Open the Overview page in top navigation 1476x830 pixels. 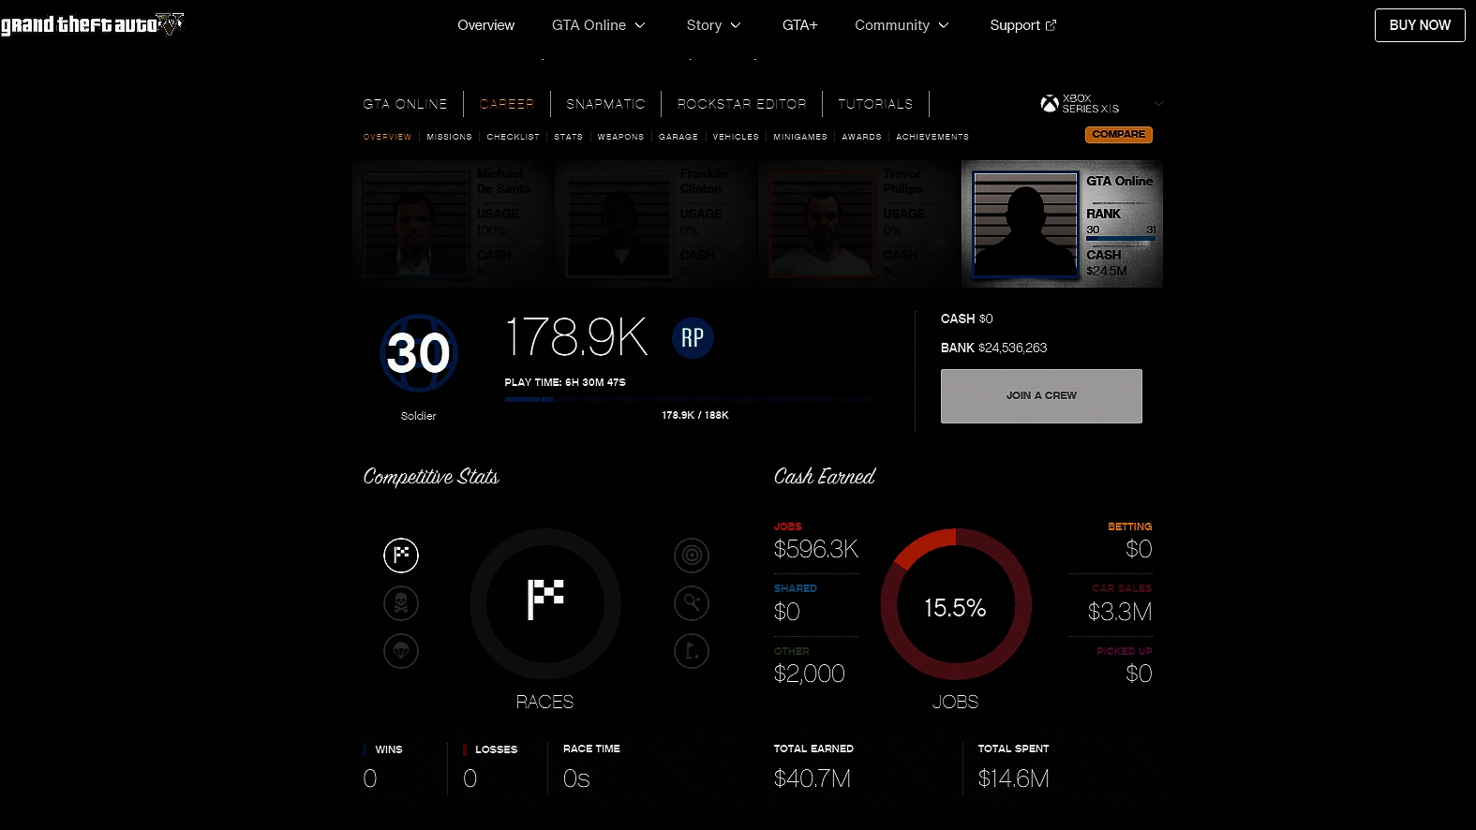click(485, 25)
